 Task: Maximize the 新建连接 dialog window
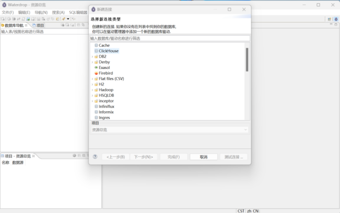click(229, 9)
